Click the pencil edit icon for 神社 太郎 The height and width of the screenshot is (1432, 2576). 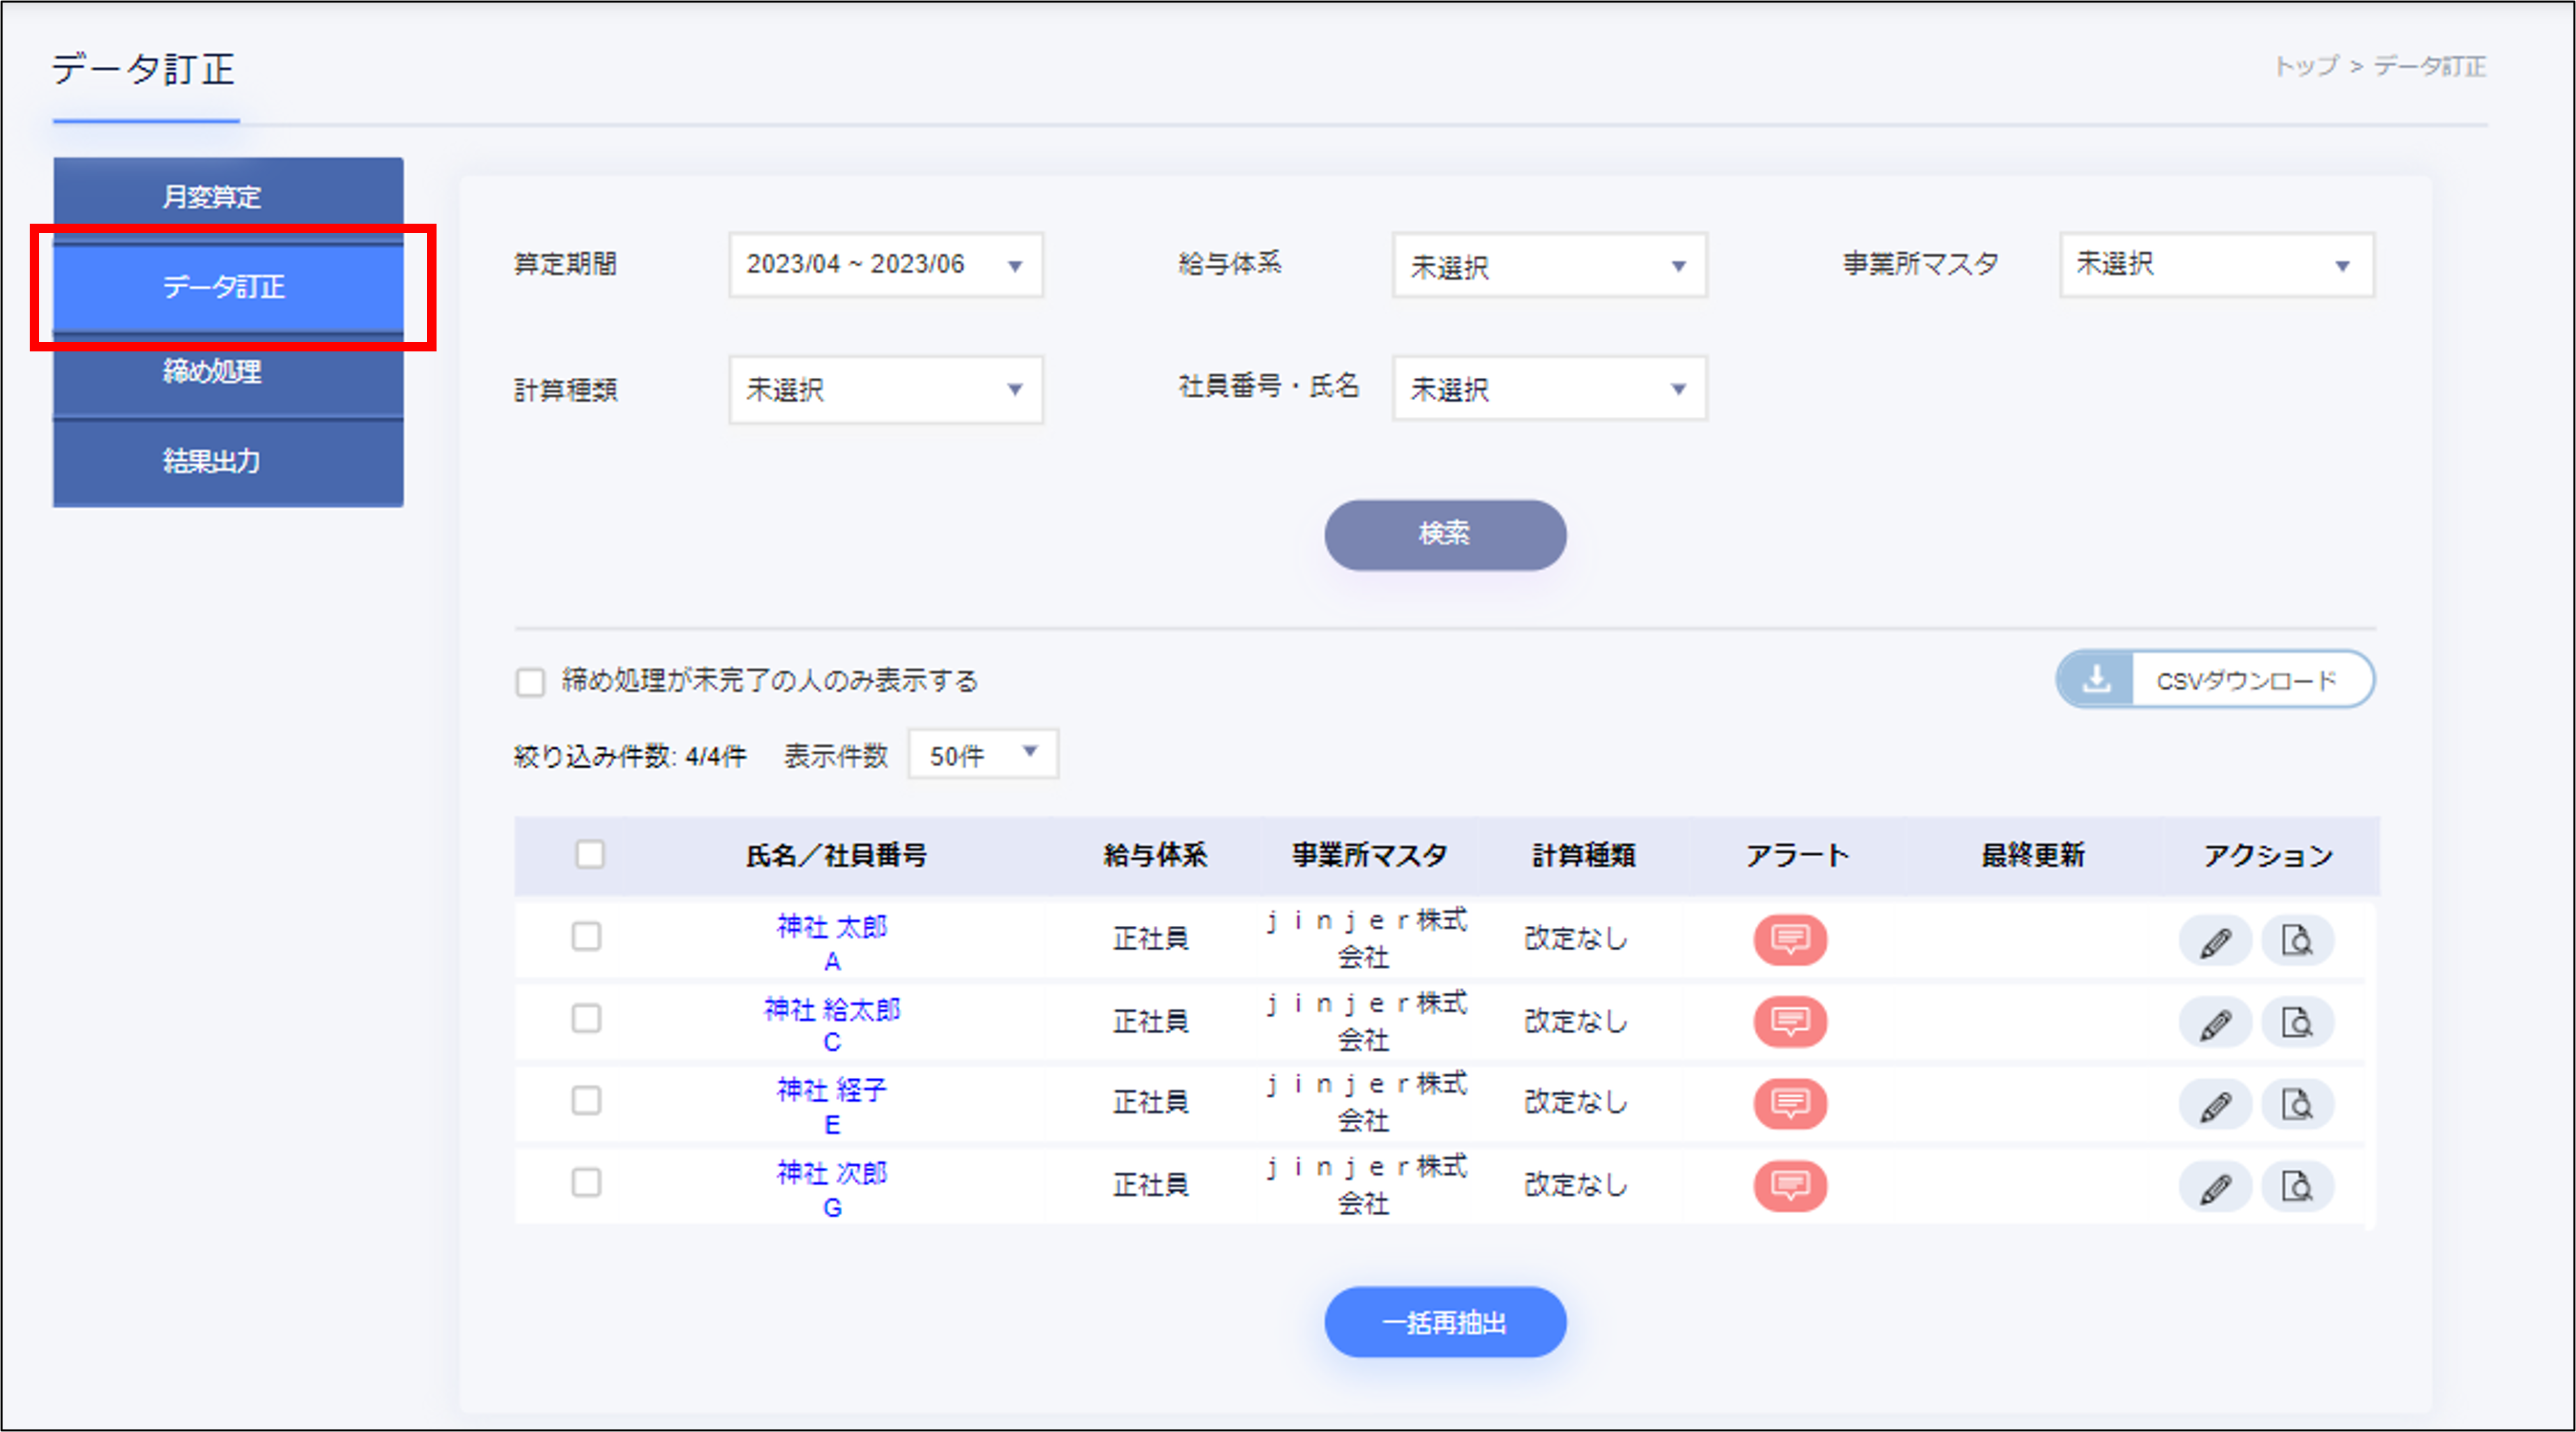2215,941
